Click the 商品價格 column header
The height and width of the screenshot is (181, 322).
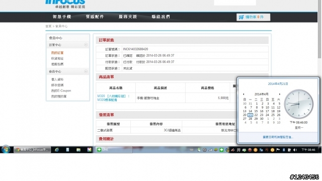pos(207,88)
